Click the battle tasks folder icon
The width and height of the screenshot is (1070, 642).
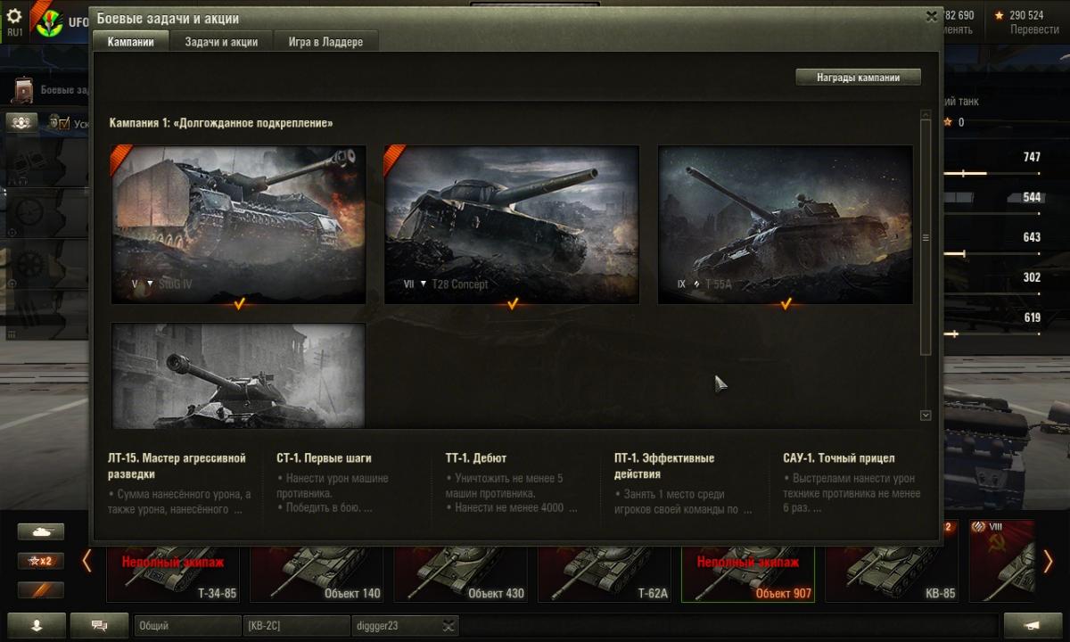(x=23, y=90)
